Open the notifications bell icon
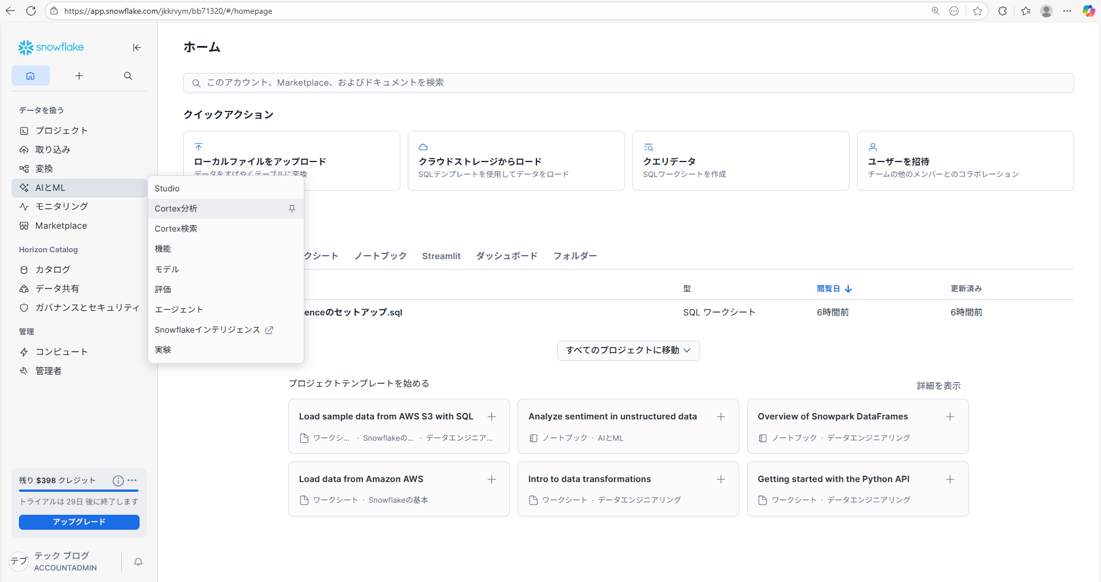 click(138, 562)
